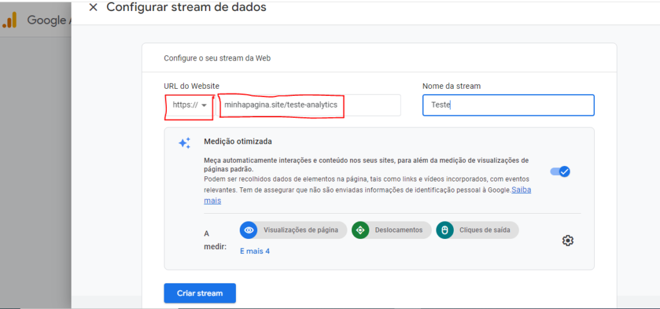Open the https:// protocol dropdown
The image size is (660, 309).
pos(189,105)
